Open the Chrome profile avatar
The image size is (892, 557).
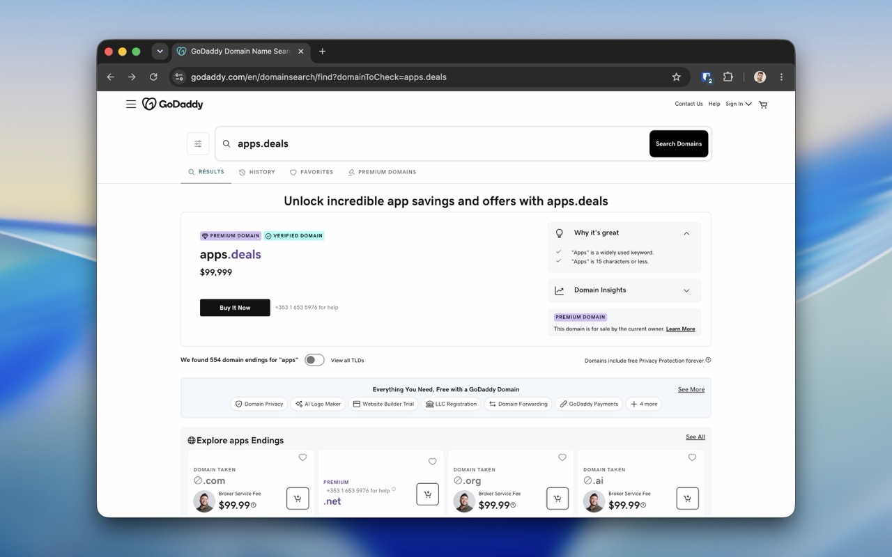pos(760,77)
